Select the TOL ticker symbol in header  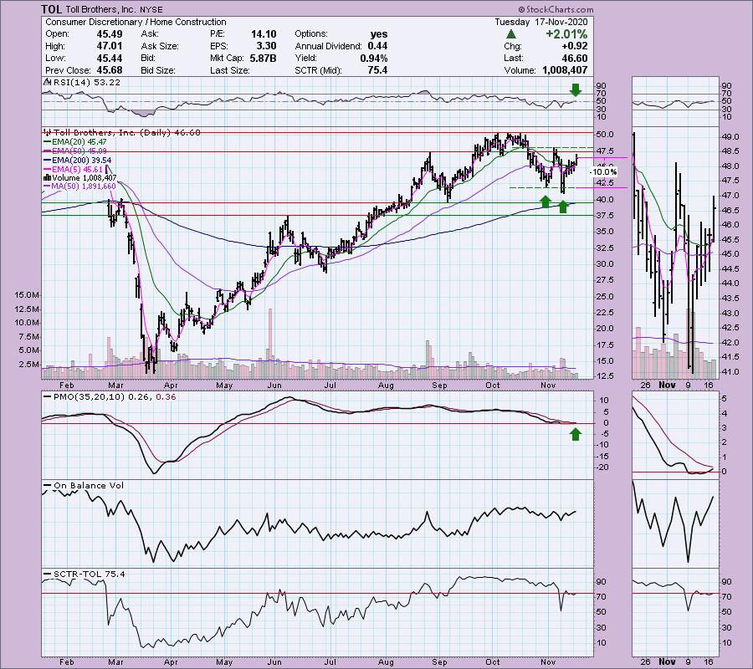coord(51,9)
